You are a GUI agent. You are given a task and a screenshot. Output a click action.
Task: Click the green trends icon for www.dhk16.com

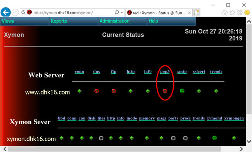pyautogui.click(x=216, y=91)
